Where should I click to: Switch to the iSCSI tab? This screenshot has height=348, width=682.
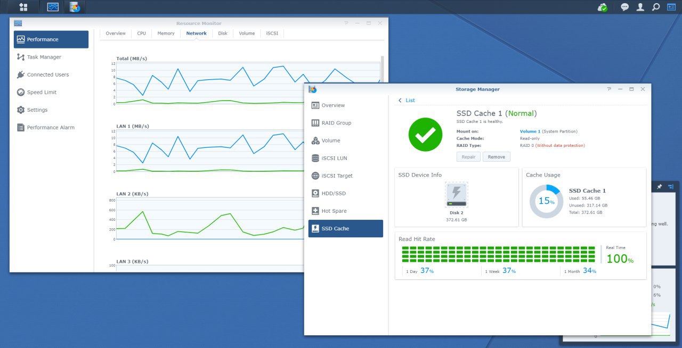[272, 33]
